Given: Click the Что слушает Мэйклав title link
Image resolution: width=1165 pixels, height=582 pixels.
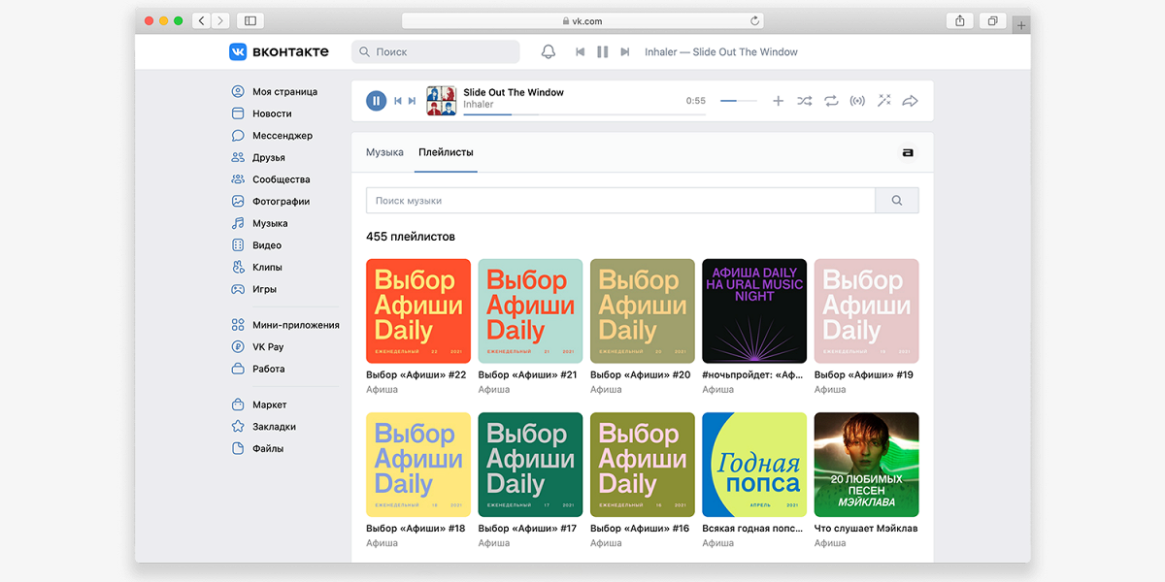Looking at the screenshot, I should click(866, 529).
